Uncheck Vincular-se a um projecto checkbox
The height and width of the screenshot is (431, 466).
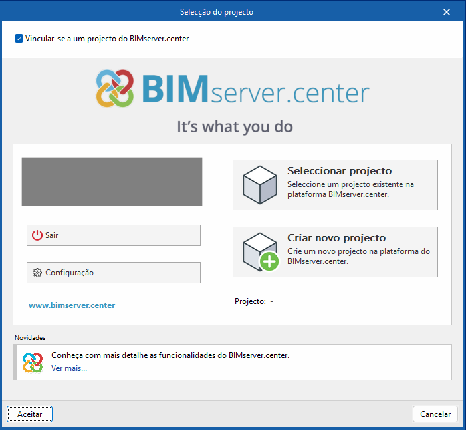[19, 39]
